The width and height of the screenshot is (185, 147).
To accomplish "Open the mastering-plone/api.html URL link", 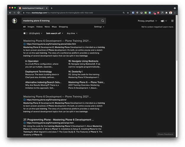I will pos(50,123).
